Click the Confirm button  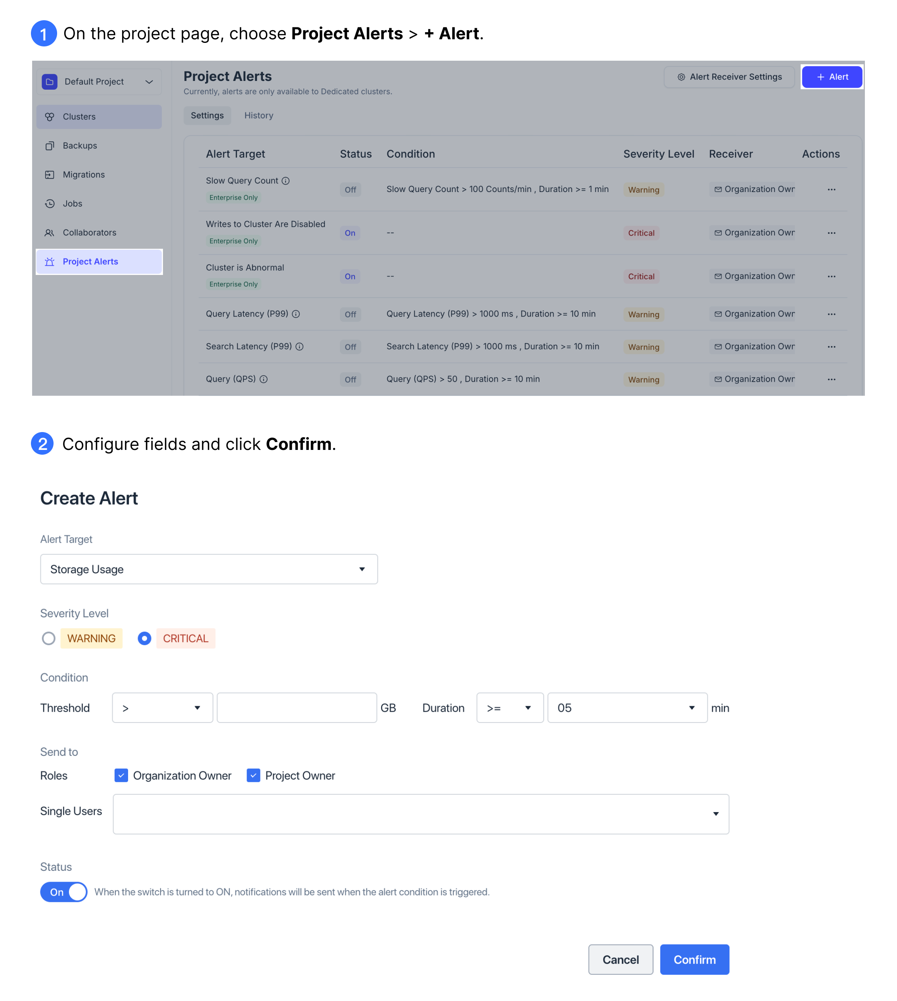[x=694, y=959]
